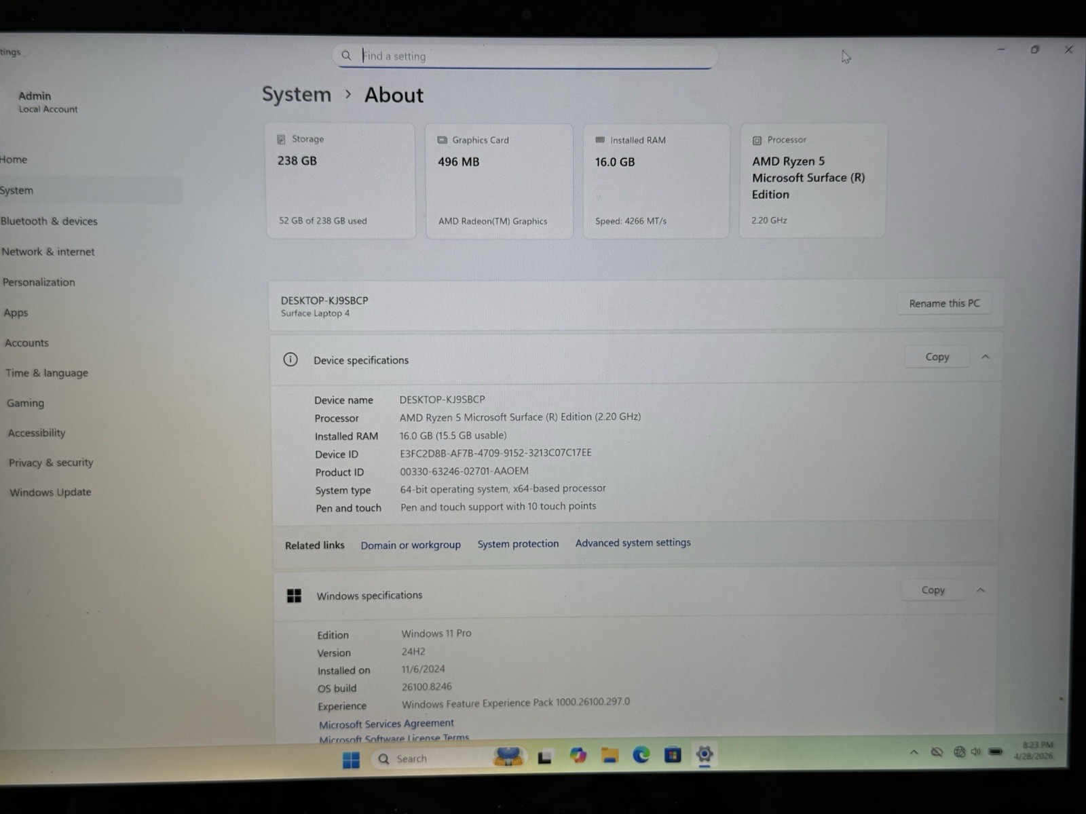Image resolution: width=1086 pixels, height=814 pixels.
Task: Open Network & internet settings
Action: [x=48, y=252]
